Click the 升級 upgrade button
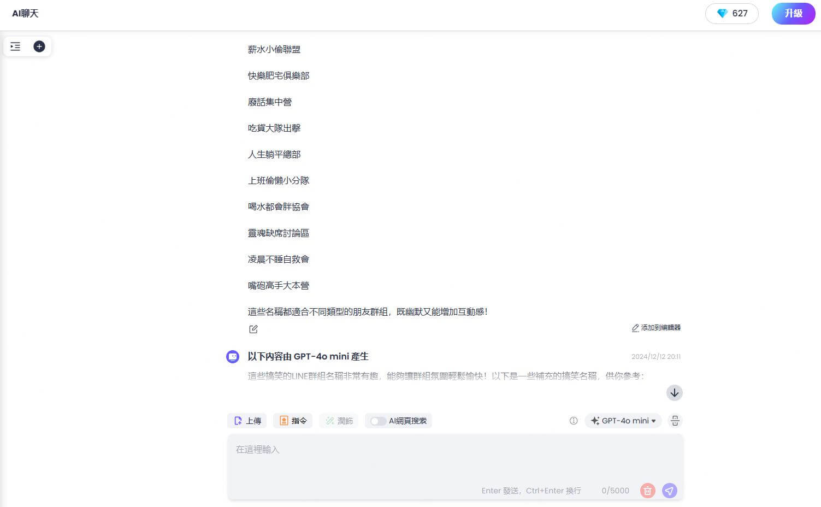This screenshot has height=507, width=821. click(x=793, y=14)
